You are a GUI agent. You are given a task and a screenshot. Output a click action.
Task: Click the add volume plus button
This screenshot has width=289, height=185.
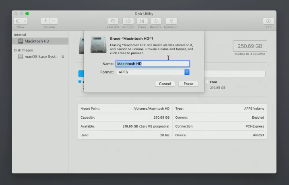(x=45, y=21)
